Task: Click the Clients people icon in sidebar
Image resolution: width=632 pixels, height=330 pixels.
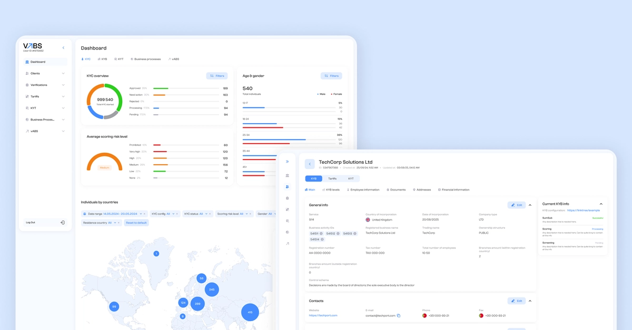Action: [27, 74]
